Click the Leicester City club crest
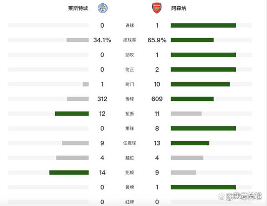 click(102, 8)
